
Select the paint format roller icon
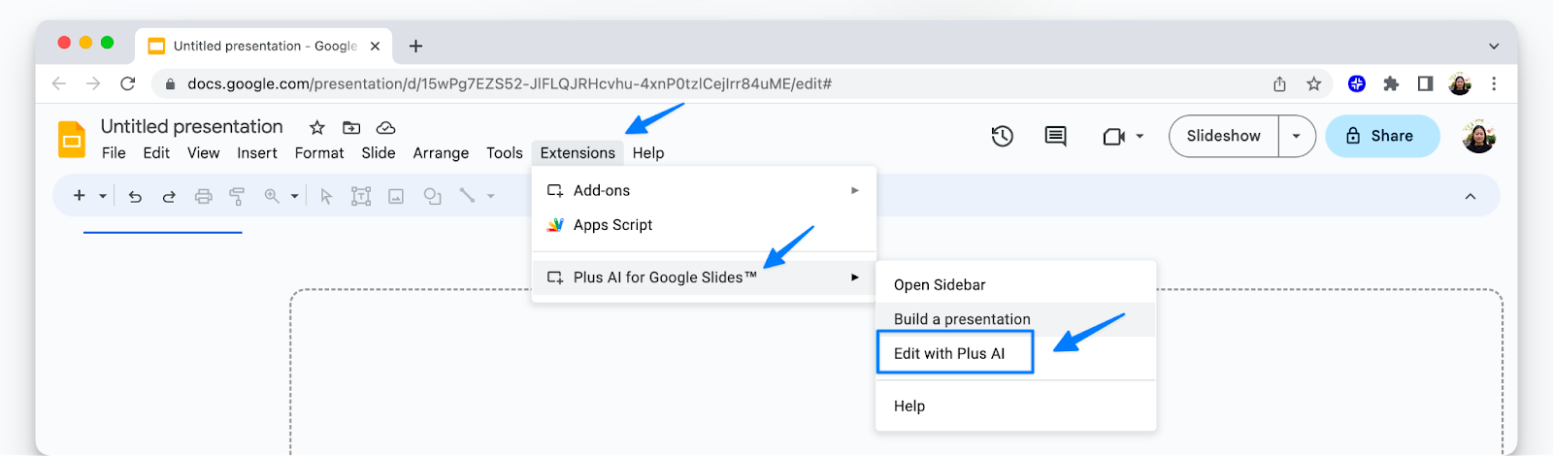[237, 196]
